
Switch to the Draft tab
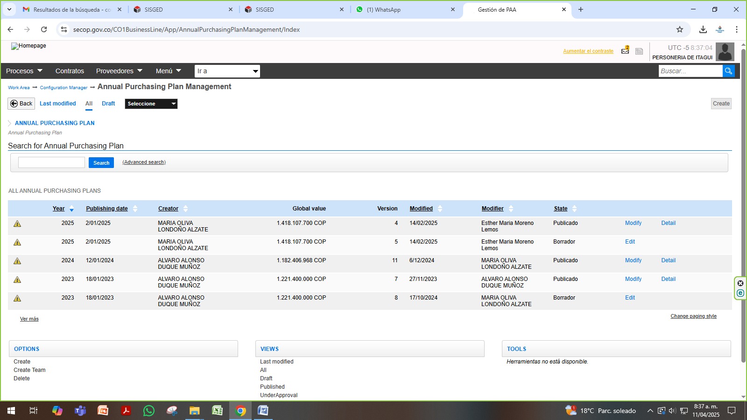pyautogui.click(x=108, y=104)
